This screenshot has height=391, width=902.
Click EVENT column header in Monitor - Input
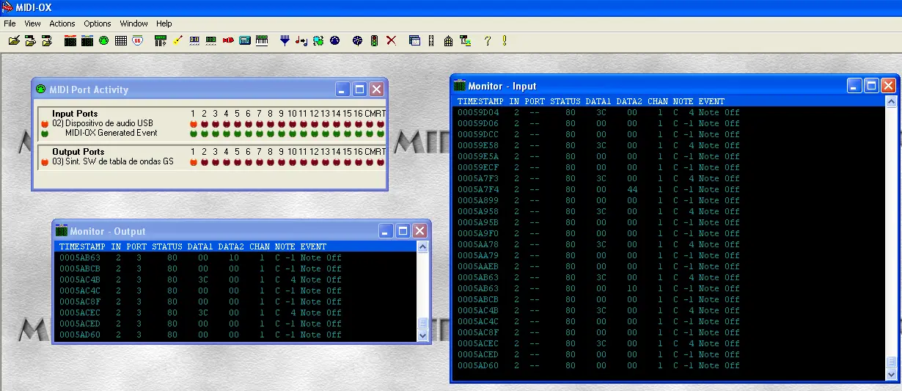pos(711,101)
